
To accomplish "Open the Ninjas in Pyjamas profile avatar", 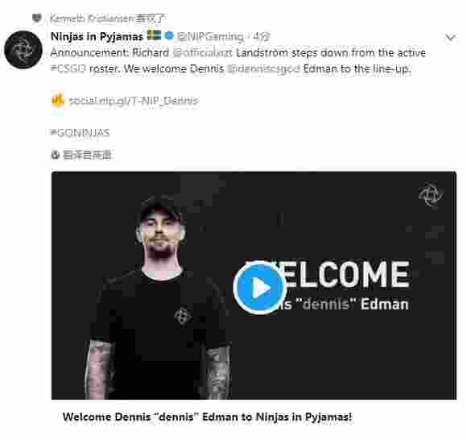I will pyautogui.click(x=23, y=50).
